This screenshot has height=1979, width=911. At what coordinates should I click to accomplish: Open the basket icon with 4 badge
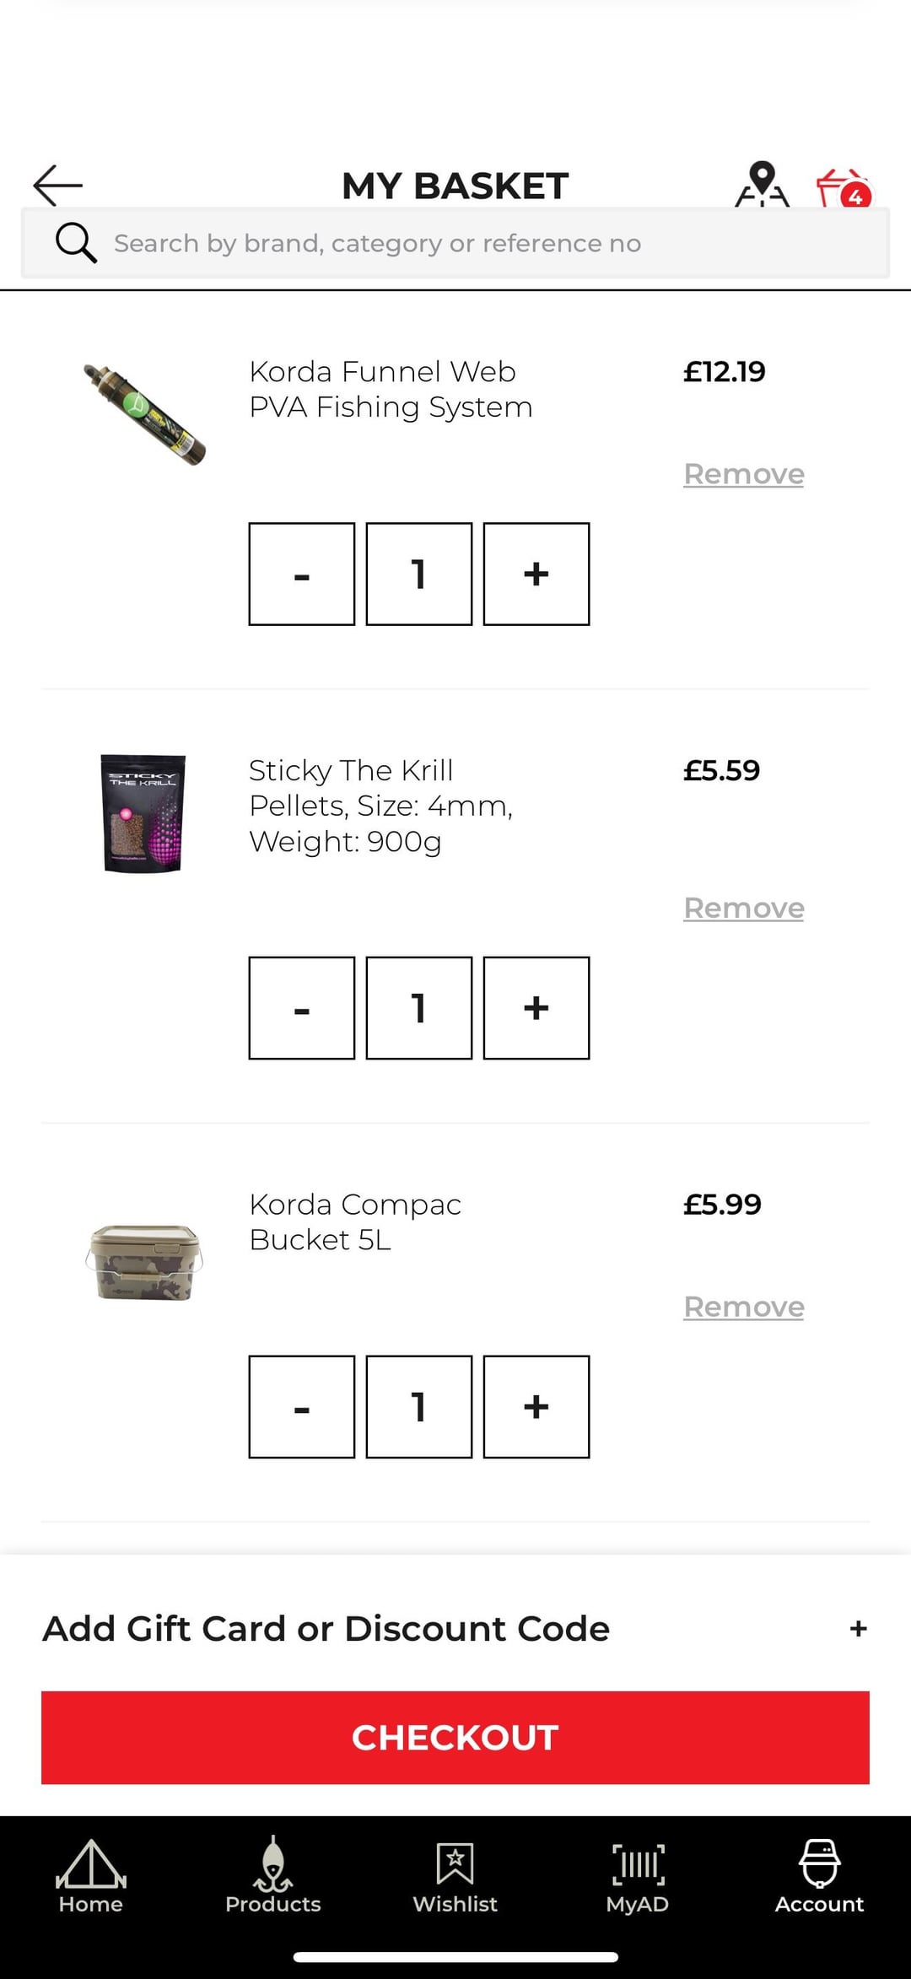pyautogui.click(x=843, y=188)
